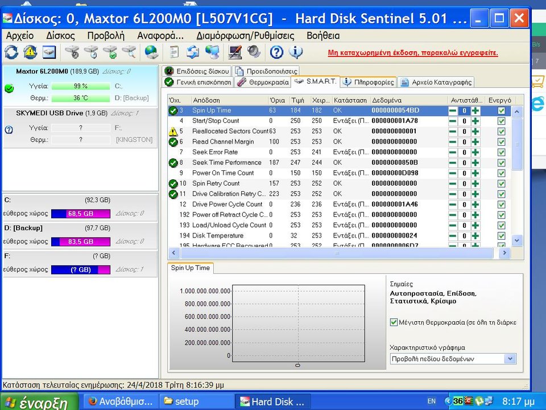
Task: Click the toolbar icon with yellow warning triangle
Action: (x=30, y=52)
